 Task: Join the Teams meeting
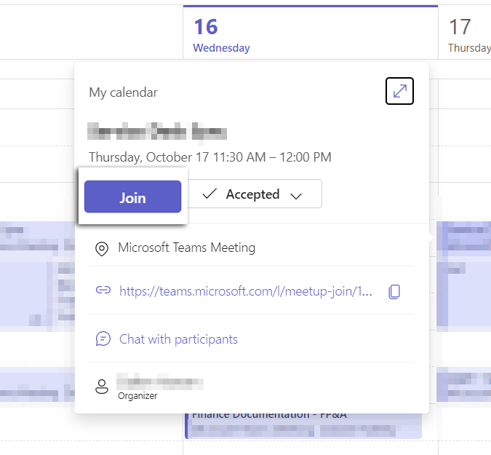132,197
